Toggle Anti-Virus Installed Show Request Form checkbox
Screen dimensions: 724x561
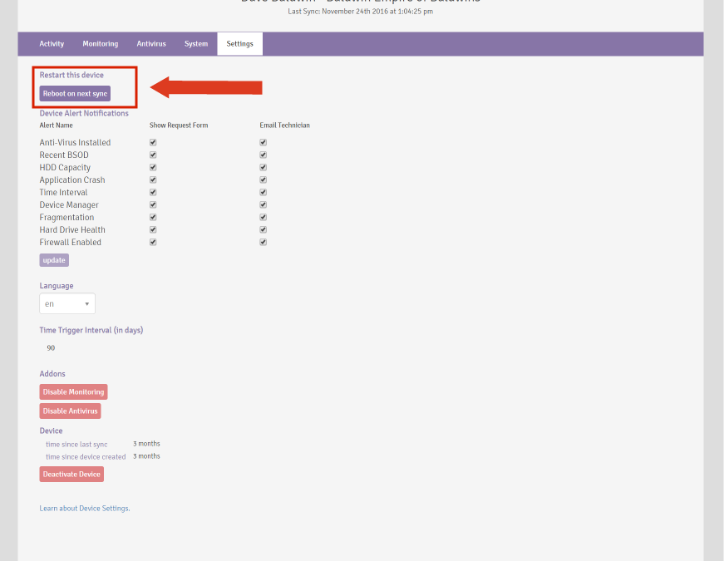(x=153, y=143)
